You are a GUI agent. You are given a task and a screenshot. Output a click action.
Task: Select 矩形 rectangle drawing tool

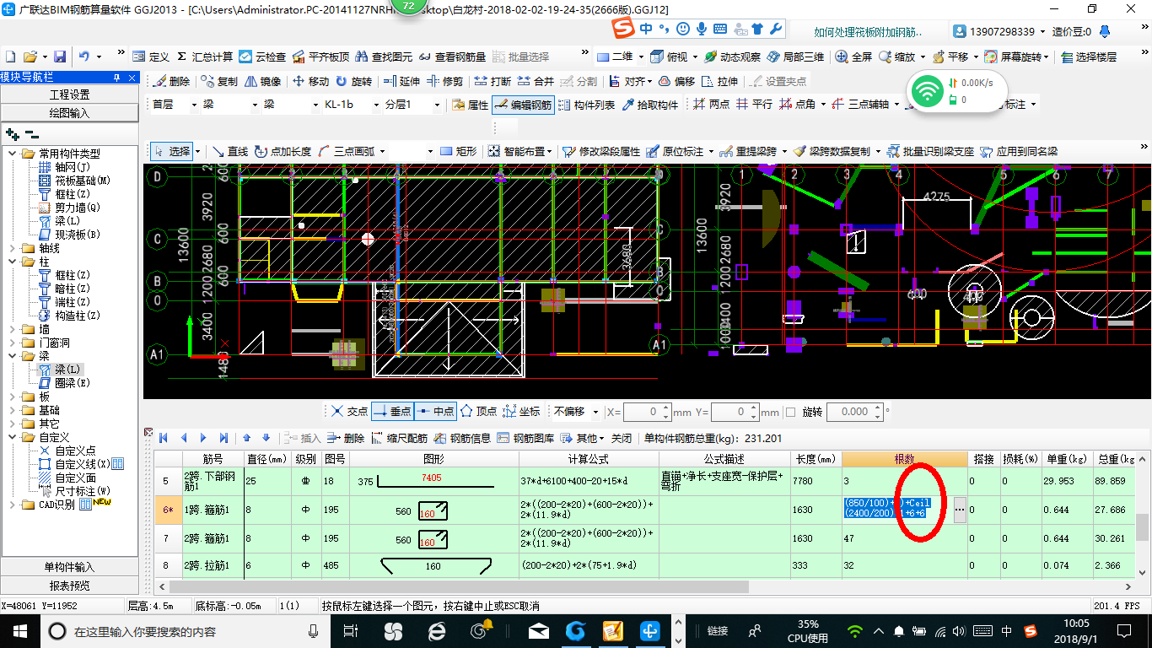458,151
